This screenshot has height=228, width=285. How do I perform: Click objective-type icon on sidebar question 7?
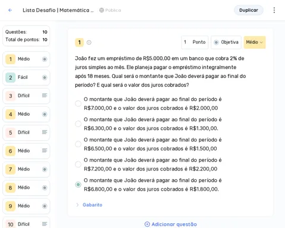click(x=45, y=169)
